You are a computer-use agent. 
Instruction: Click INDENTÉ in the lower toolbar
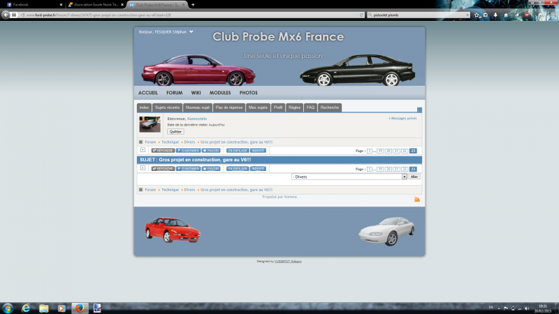tap(258, 169)
